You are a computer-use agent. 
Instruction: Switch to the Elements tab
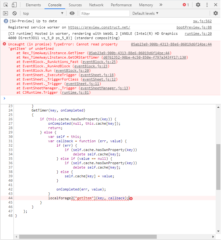pos(34,5)
